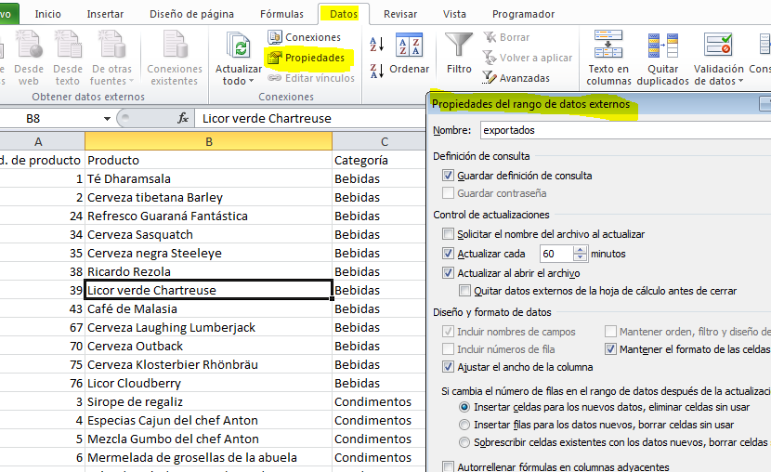Viewport: 771px width, 472px height.
Task: Expand the Name Box dropdown arrow
Action: [107, 119]
